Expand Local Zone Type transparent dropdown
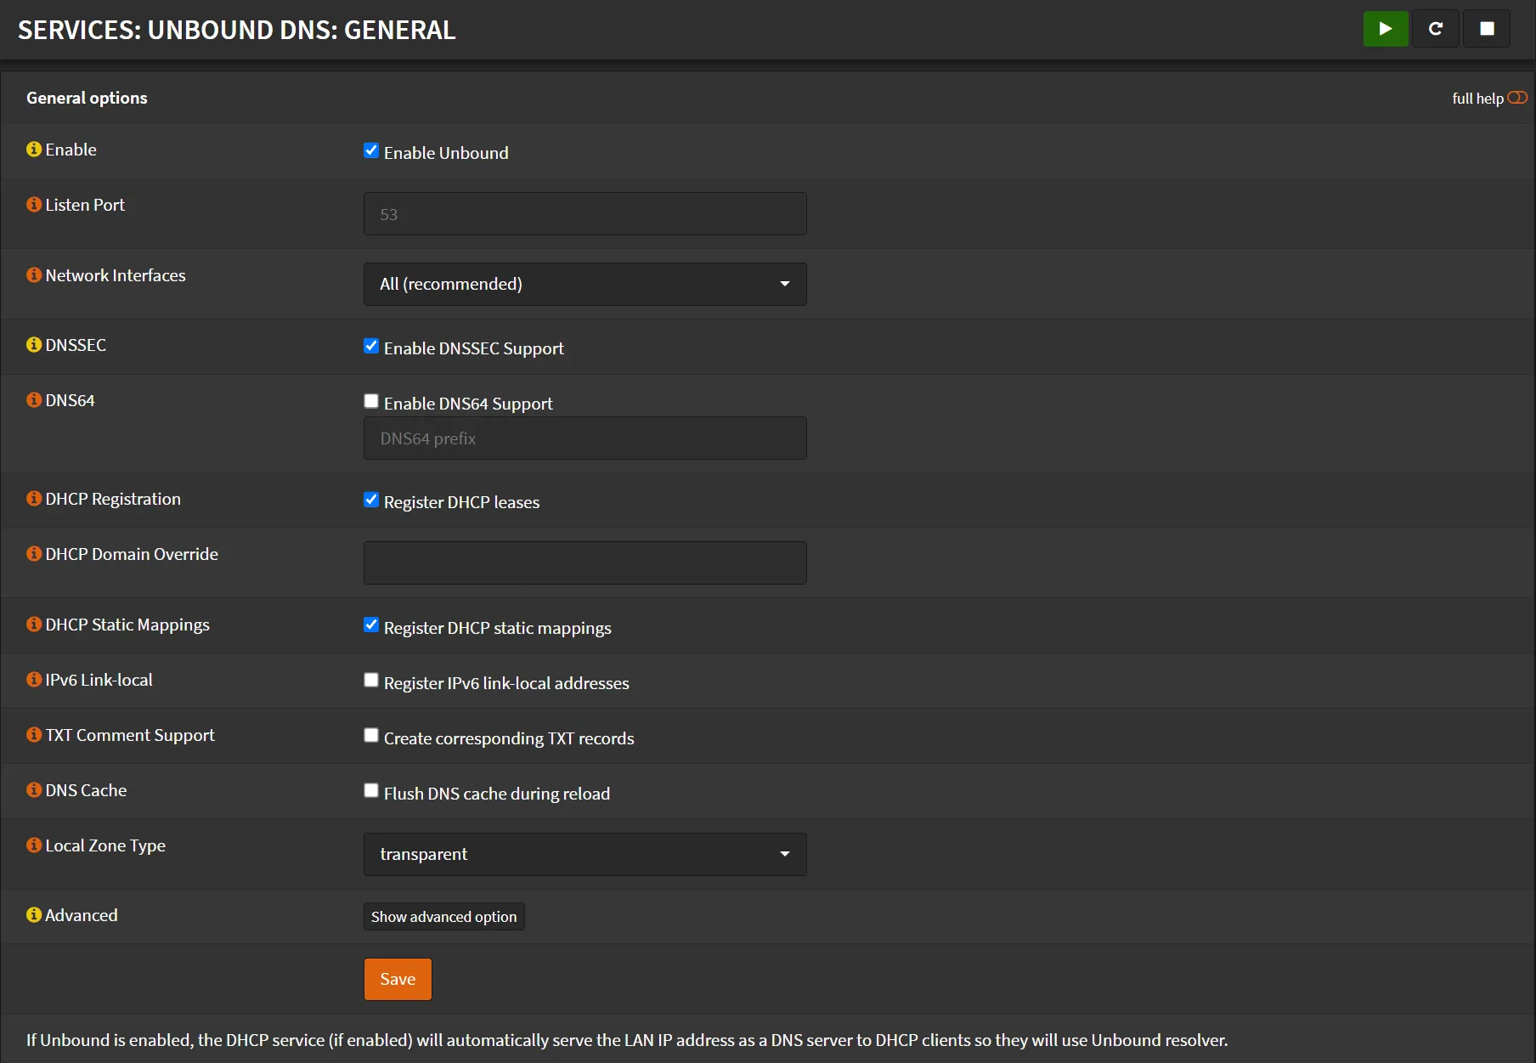This screenshot has height=1063, width=1536. tap(584, 854)
